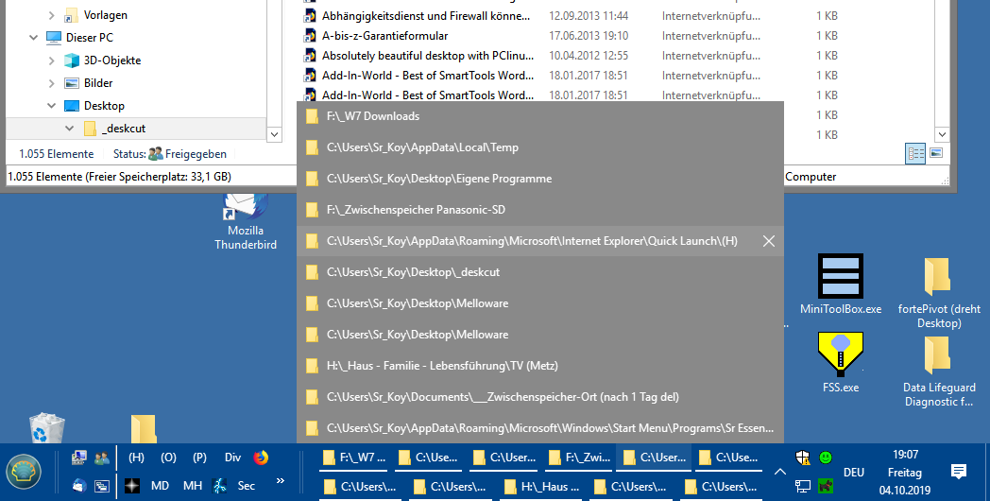This screenshot has height=501, width=990.
Task: Open Windows Defender shield tray icon
Action: [x=802, y=458]
